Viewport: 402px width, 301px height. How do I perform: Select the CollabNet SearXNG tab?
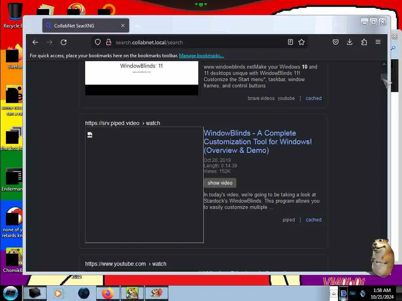click(x=86, y=25)
